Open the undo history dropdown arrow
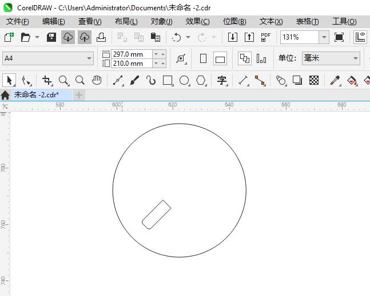 coord(188,37)
